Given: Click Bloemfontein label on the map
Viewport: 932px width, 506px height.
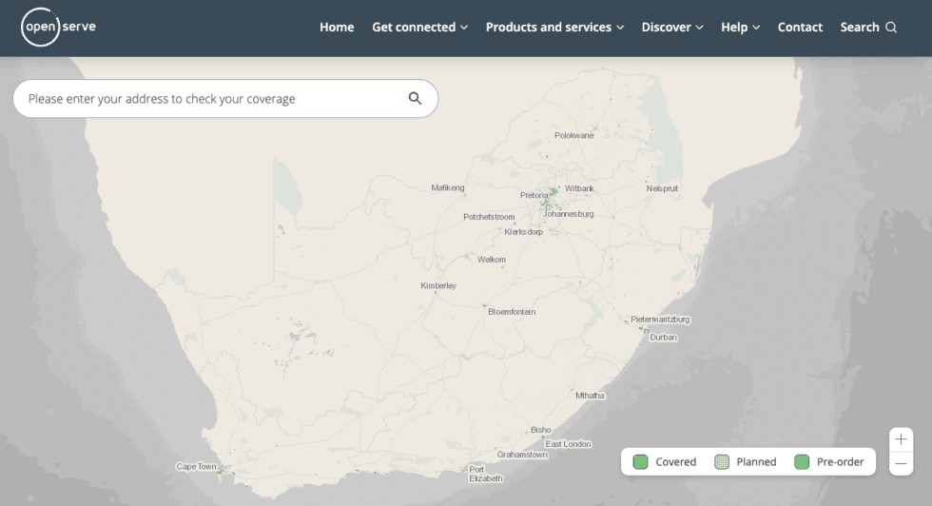Looking at the screenshot, I should coord(512,312).
